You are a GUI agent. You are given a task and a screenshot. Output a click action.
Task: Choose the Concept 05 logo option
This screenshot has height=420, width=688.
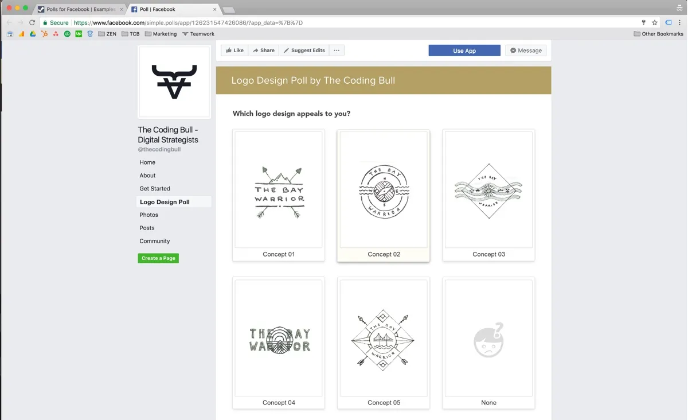(x=384, y=343)
